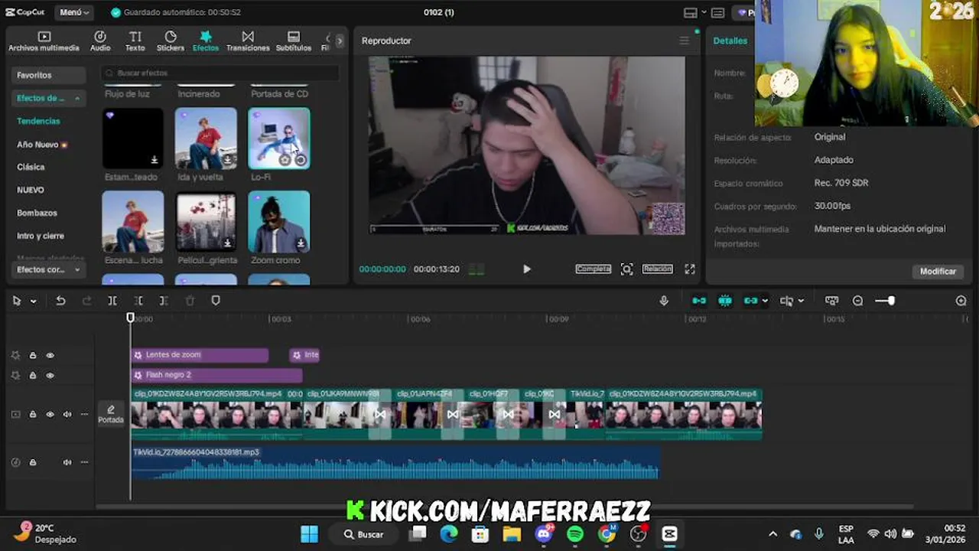
Task: Enter fullscreen preview
Action: [690, 269]
